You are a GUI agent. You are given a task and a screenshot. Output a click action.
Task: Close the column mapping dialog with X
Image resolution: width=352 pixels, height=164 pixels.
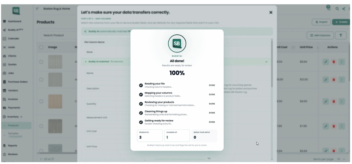(271, 12)
